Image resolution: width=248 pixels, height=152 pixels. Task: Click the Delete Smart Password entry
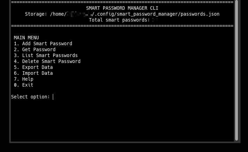tap(47, 61)
